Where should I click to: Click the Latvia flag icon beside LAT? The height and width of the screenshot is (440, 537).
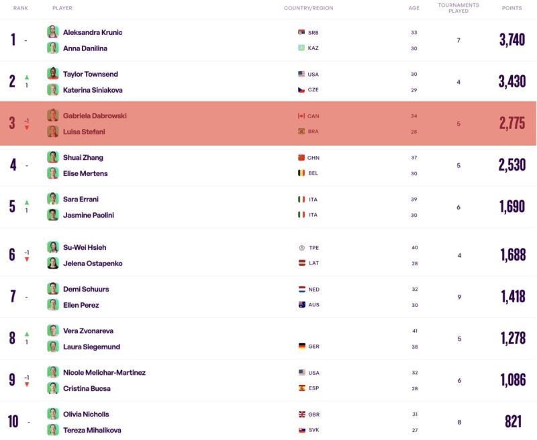click(302, 263)
